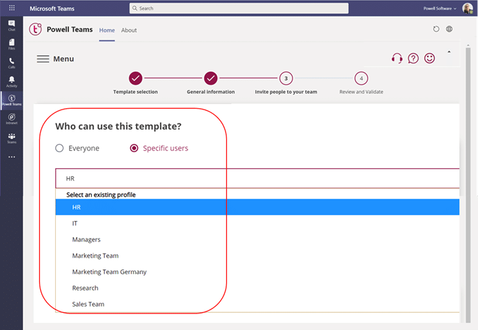The height and width of the screenshot is (330, 478).
Task: Open the Powell Software account menu
Action: 439,8
